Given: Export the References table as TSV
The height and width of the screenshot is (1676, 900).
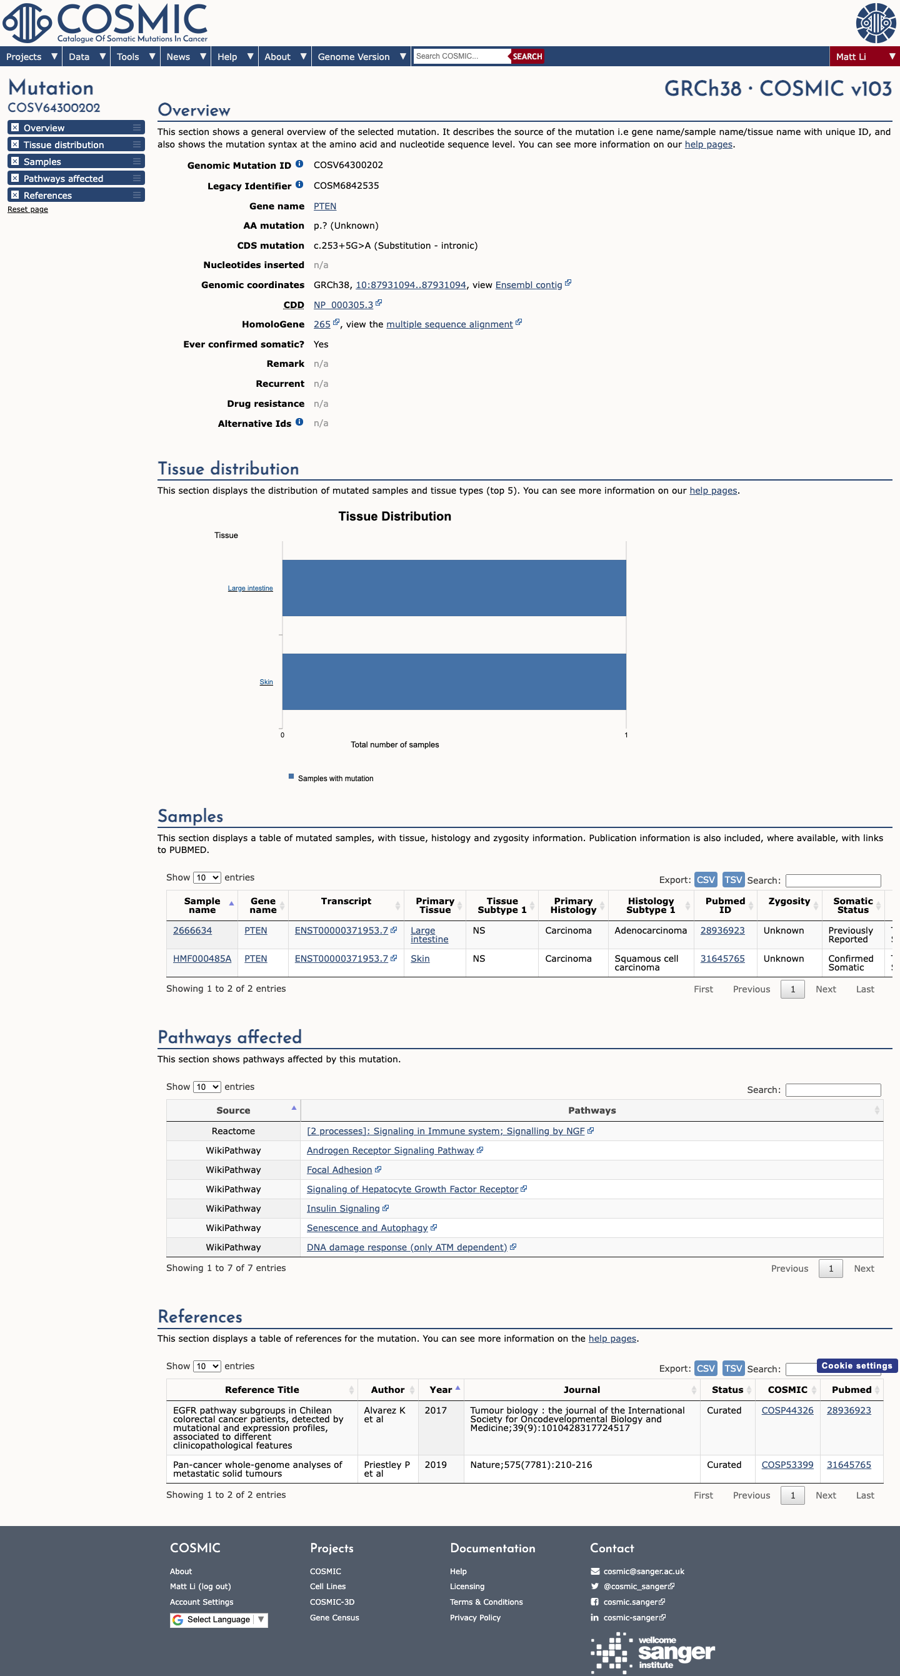Looking at the screenshot, I should point(733,1369).
